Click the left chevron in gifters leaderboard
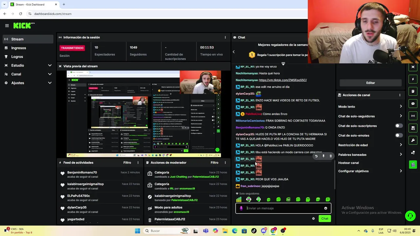420x236 pixels. (234, 52)
